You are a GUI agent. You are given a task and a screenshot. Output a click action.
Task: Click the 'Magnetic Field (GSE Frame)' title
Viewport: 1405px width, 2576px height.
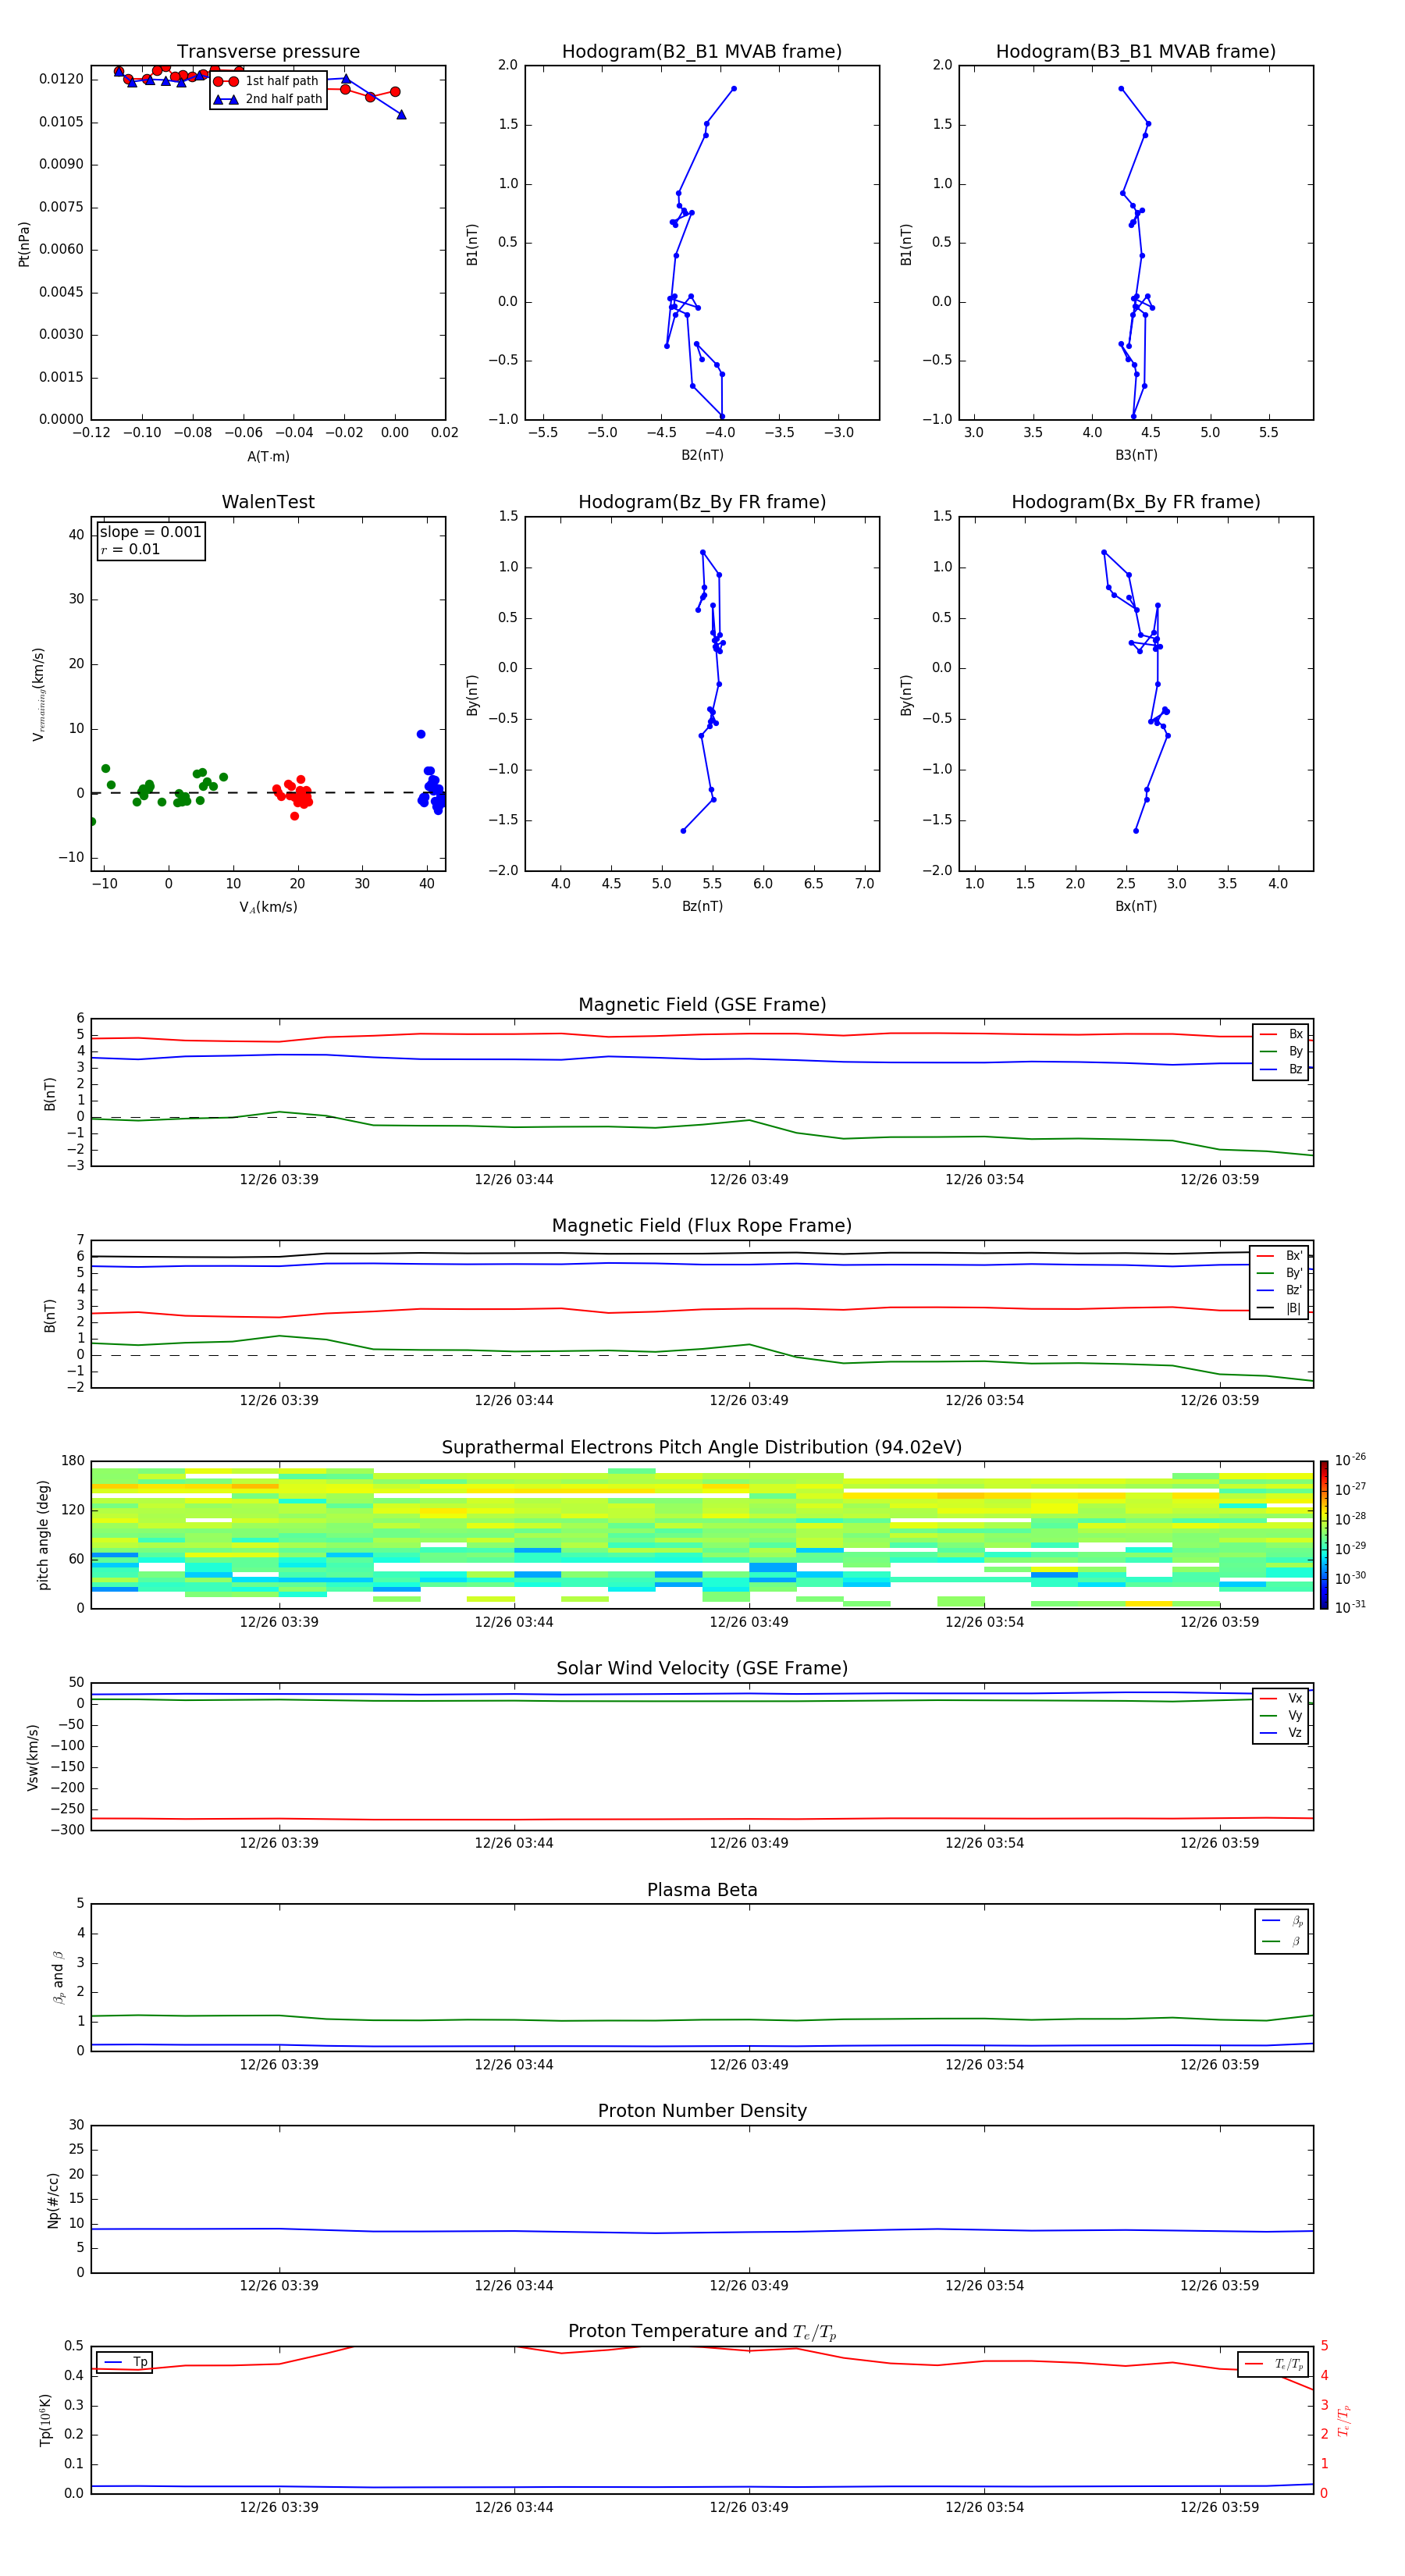[702, 1005]
